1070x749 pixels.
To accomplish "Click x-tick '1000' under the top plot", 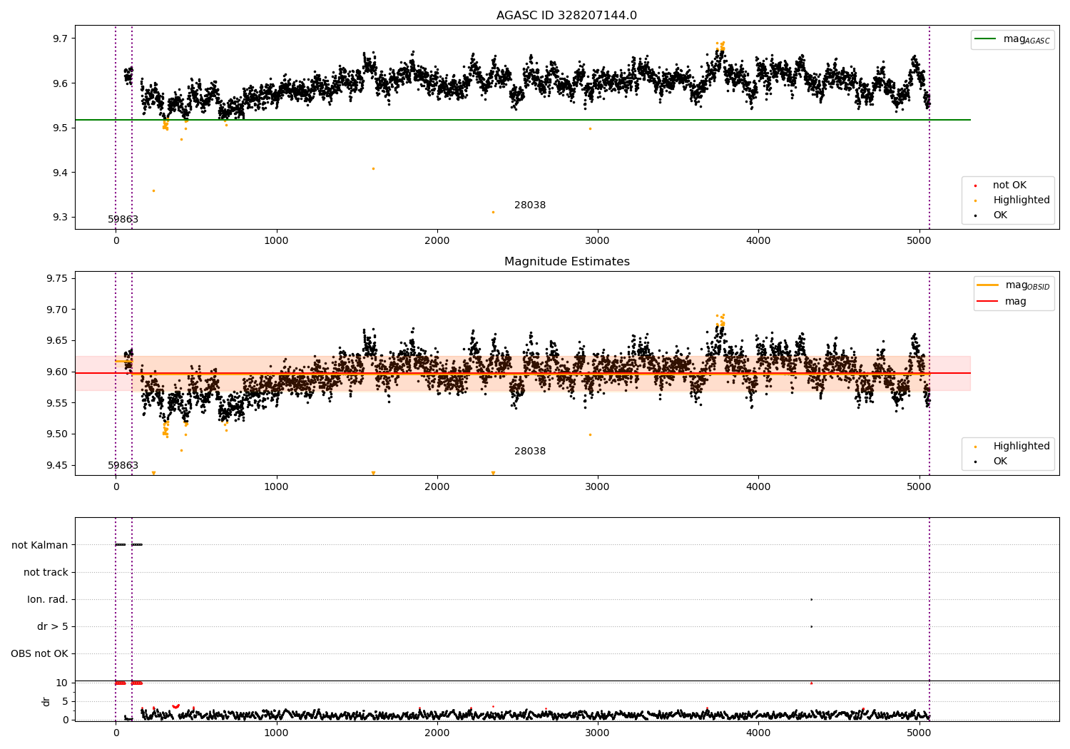I will point(276,241).
